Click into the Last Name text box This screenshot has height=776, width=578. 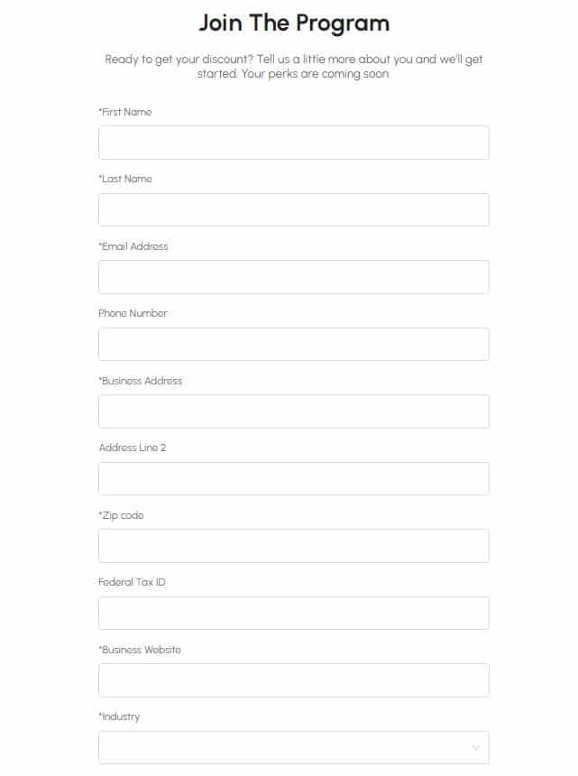tap(294, 210)
